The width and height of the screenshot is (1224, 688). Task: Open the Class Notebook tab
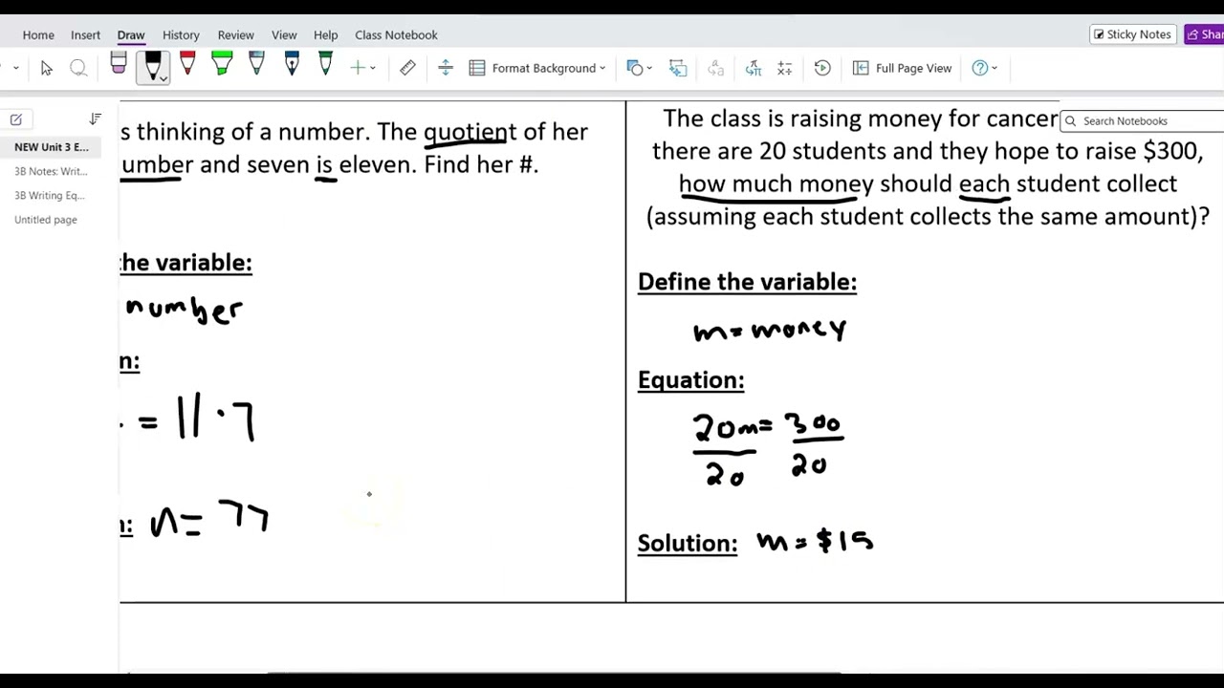[396, 34]
